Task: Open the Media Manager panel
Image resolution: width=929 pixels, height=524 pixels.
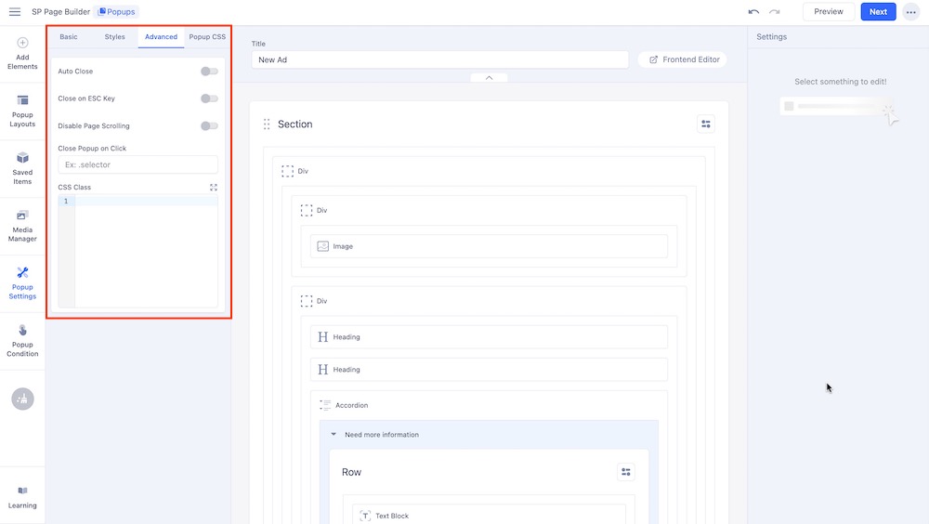Action: tap(22, 226)
